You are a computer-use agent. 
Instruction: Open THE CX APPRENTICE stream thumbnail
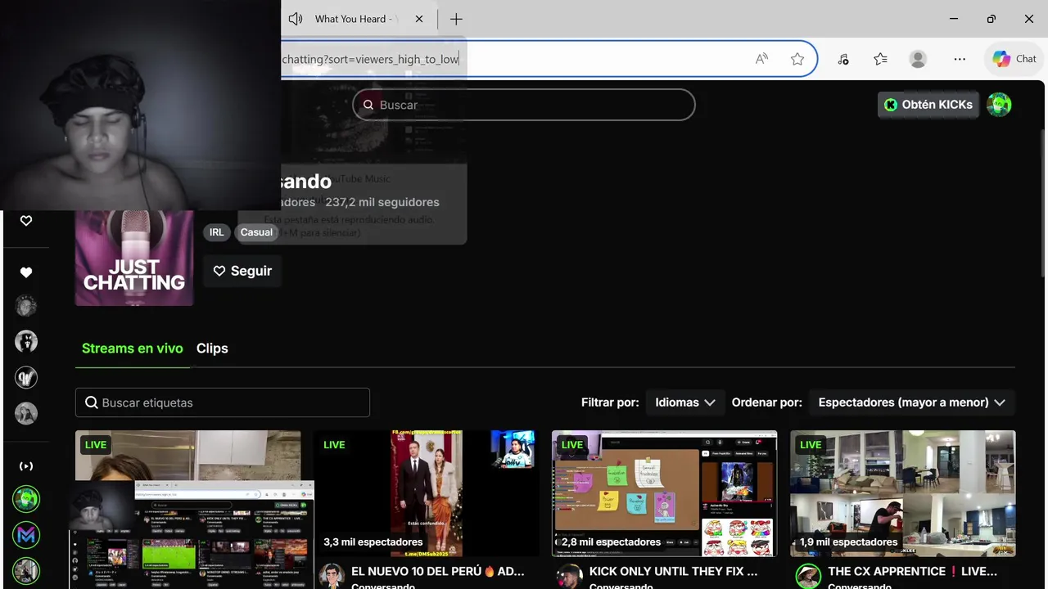coord(903,494)
